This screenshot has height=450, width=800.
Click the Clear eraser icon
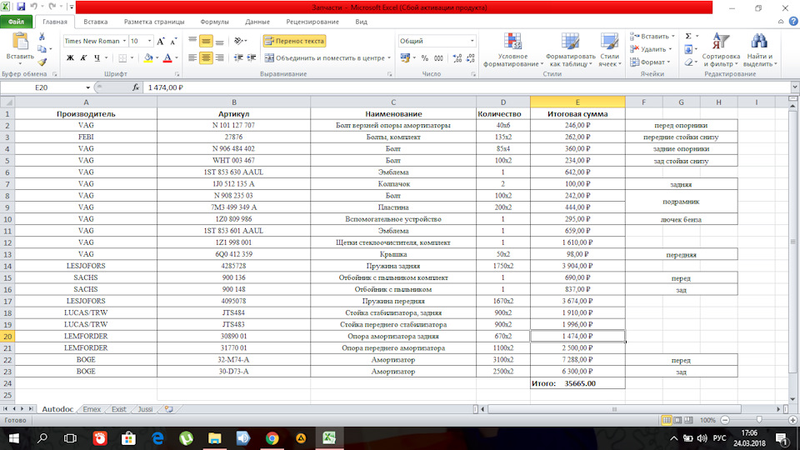[689, 62]
